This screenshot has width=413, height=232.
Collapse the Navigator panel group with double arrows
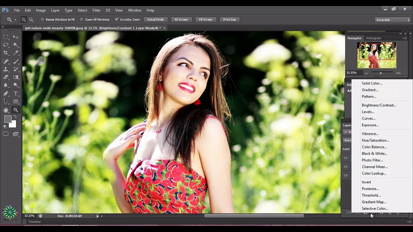[x=400, y=34]
